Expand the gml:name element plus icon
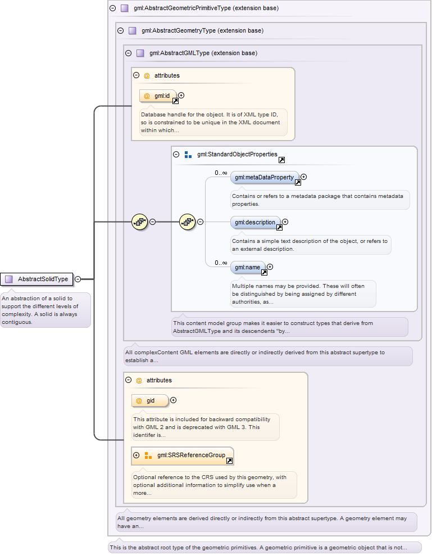This screenshot has height=555, width=432. click(270, 267)
